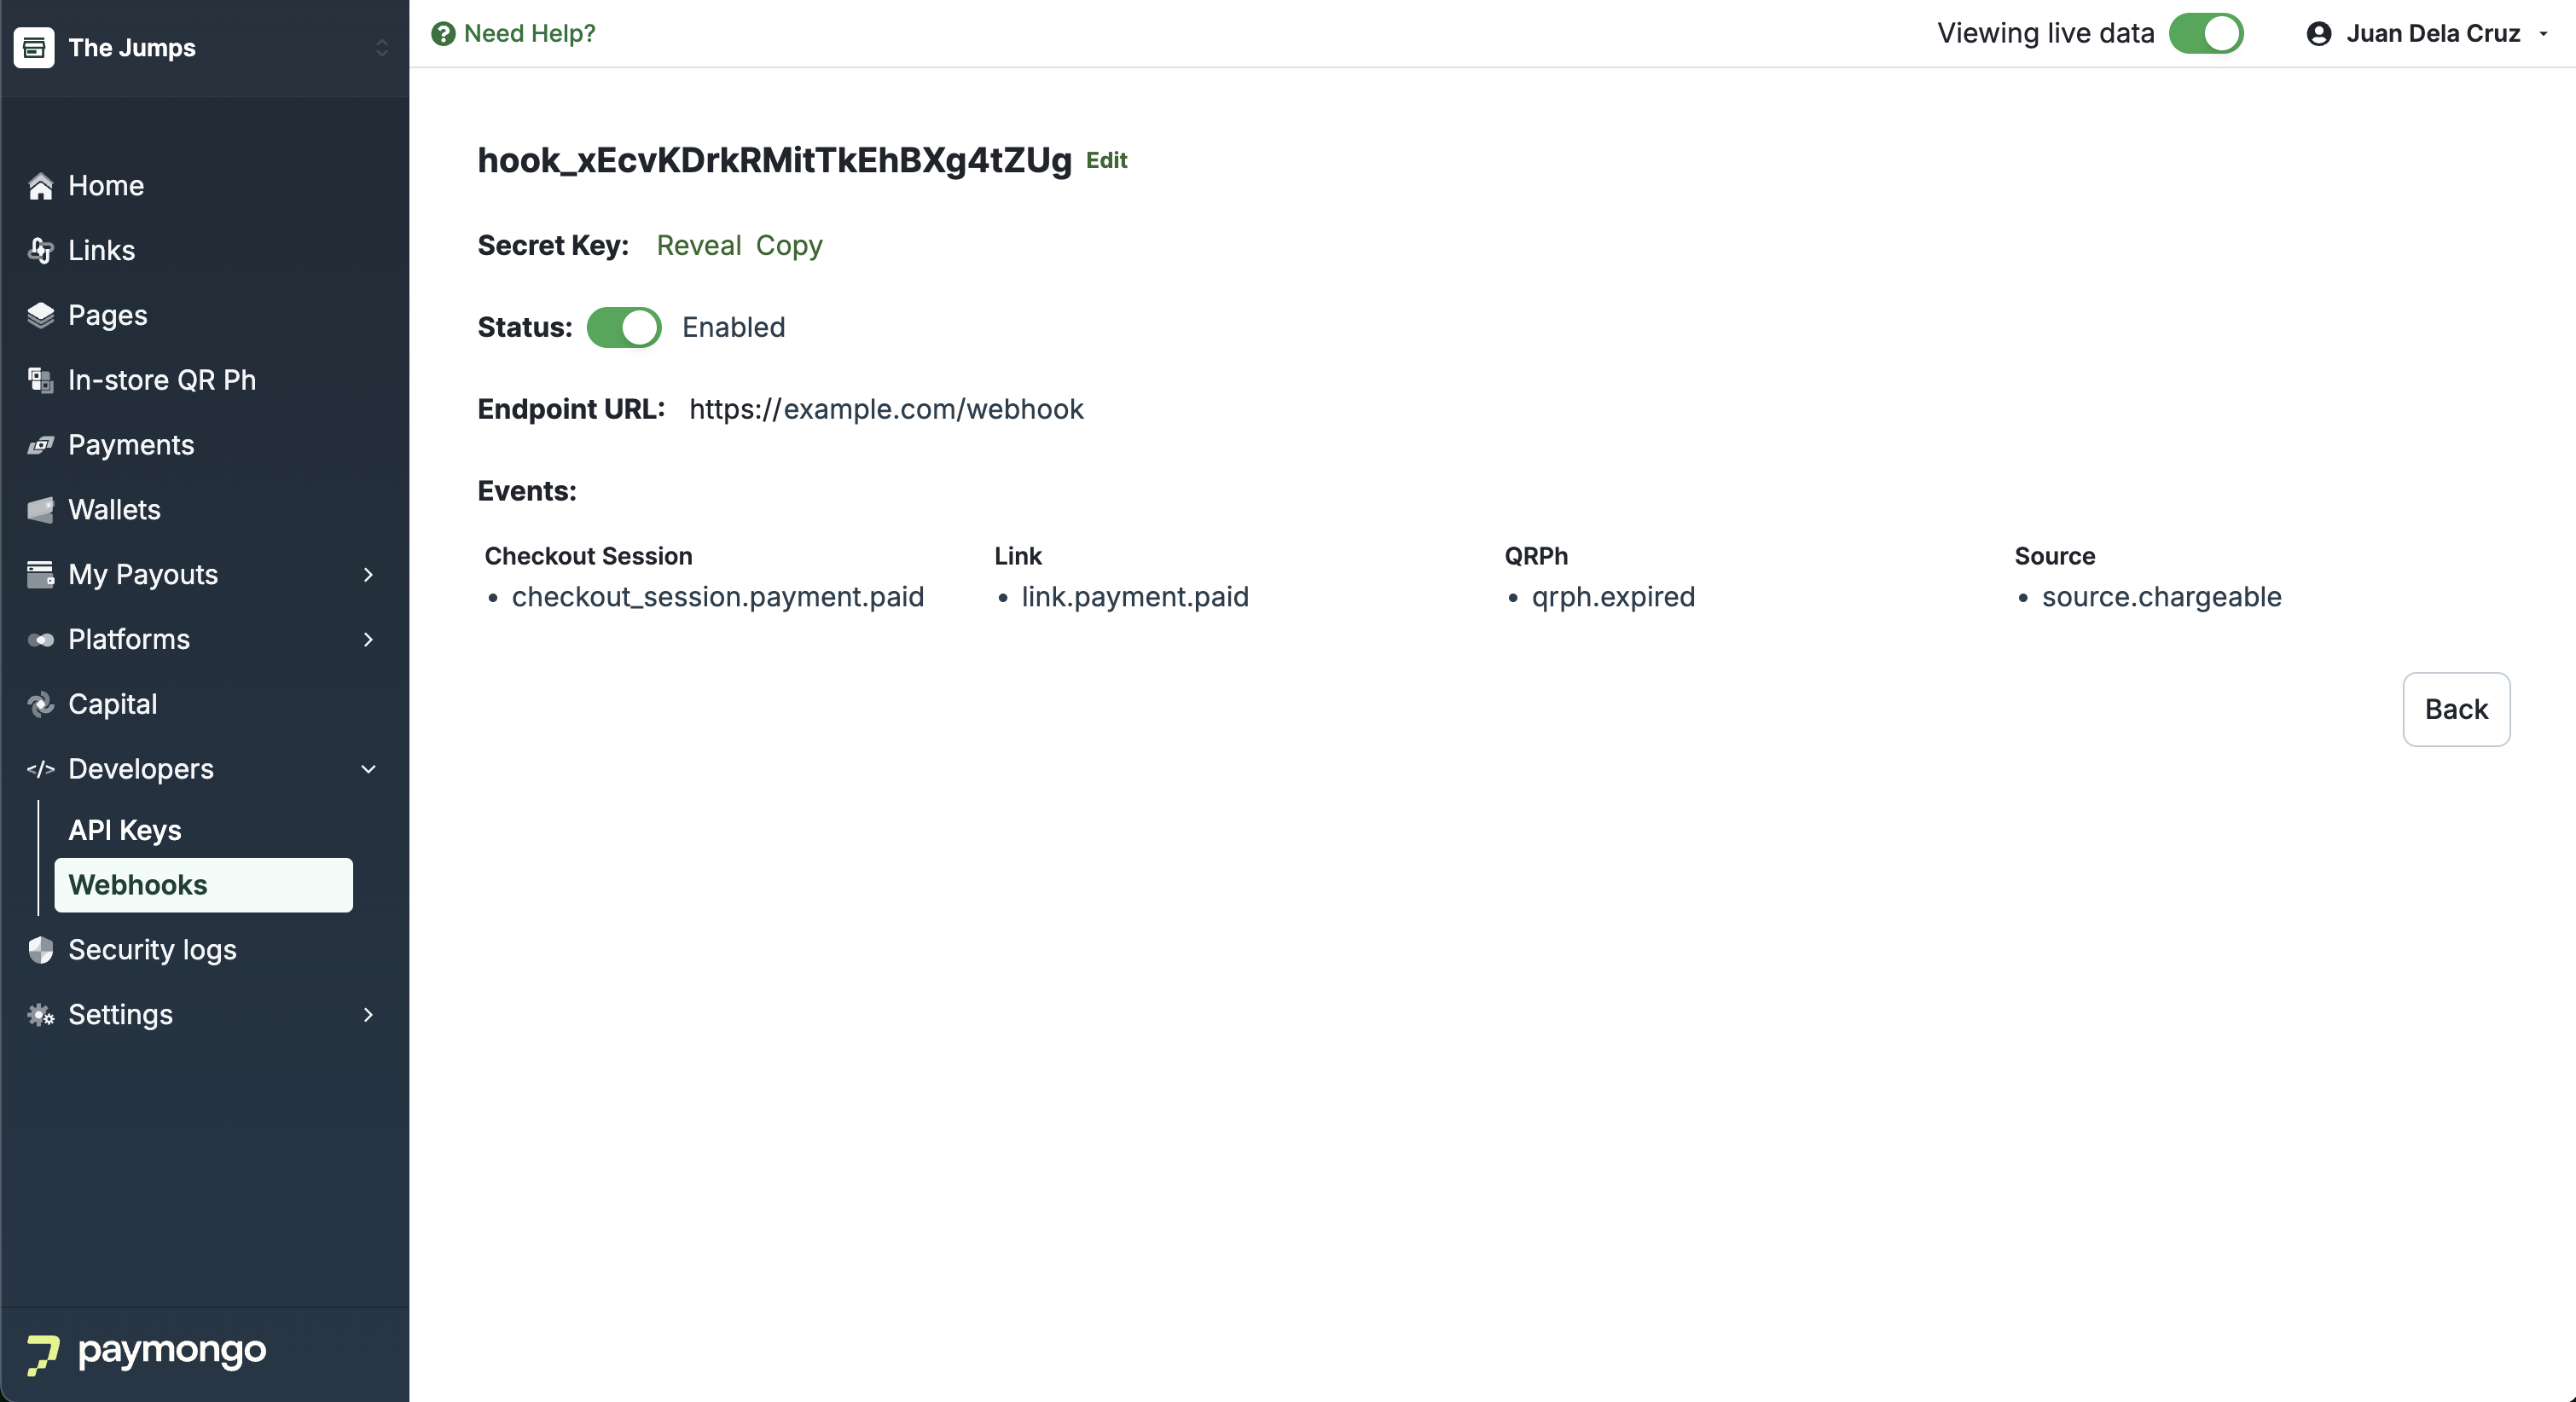This screenshot has height=1402, width=2576.
Task: Toggle the webhook Status switch
Action: coord(624,327)
